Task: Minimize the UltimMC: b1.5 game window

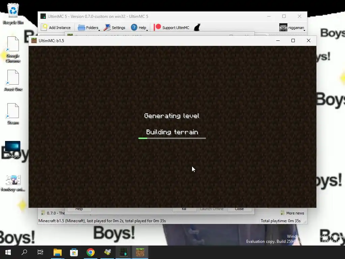Action: click(278, 40)
